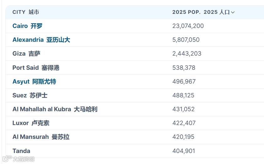Click Alexandria's population value 5,807,050
The image size is (264, 164).
(x=186, y=40)
